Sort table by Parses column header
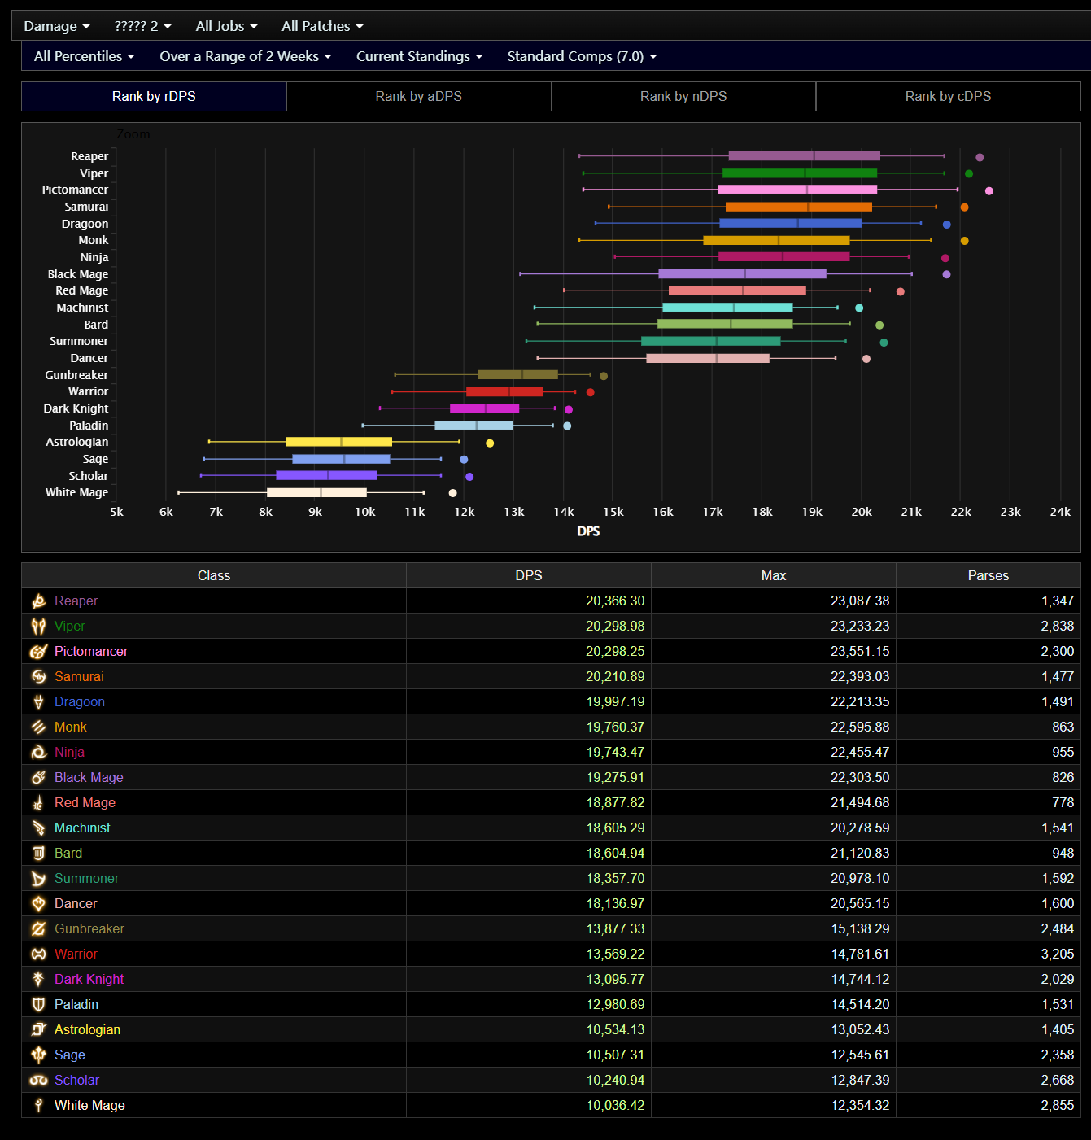Viewport: 1091px width, 1140px height. 988,576
